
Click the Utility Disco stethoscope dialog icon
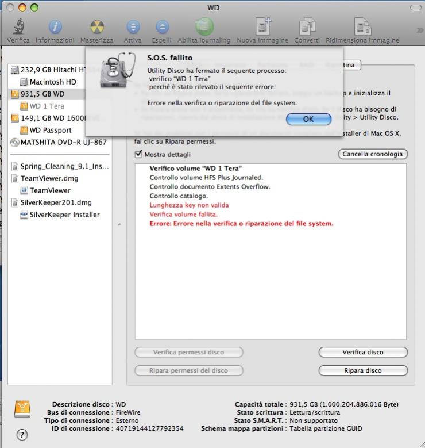click(118, 70)
